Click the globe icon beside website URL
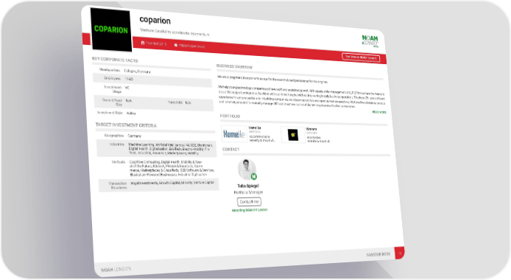Viewport: 511px width, 280px height. [176, 45]
